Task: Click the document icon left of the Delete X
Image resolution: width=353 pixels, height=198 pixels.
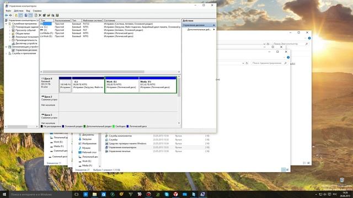Action: (x=36, y=15)
